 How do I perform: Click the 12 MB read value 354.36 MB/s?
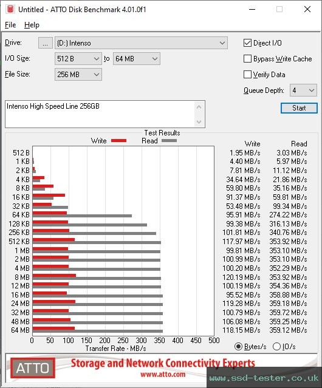[288, 286]
